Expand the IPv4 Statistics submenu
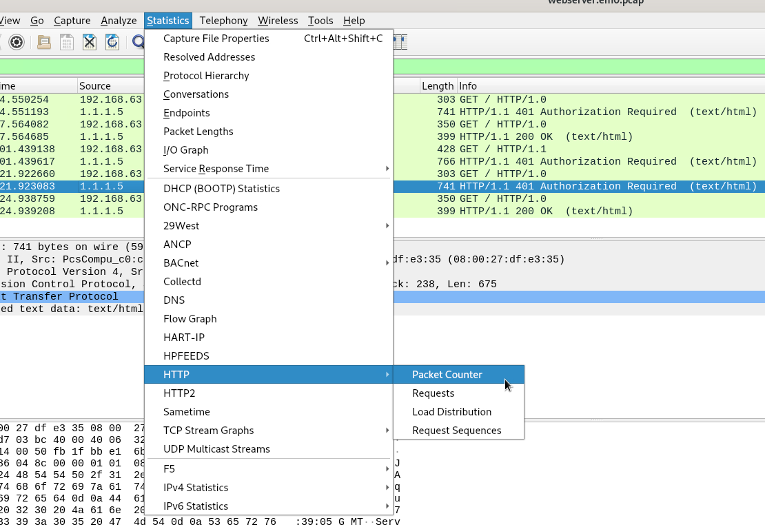This screenshot has height=527, width=765. [196, 488]
